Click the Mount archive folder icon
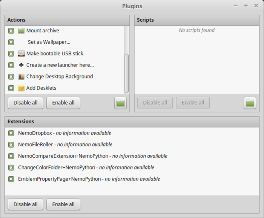This screenshot has height=218, width=264. (x=21, y=31)
